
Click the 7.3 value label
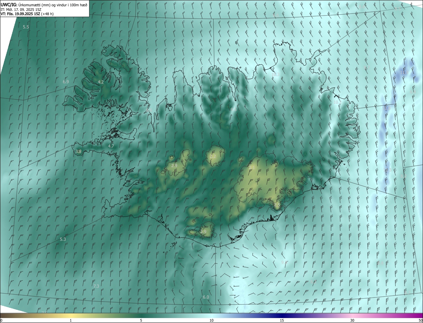pyautogui.click(x=96, y=286)
